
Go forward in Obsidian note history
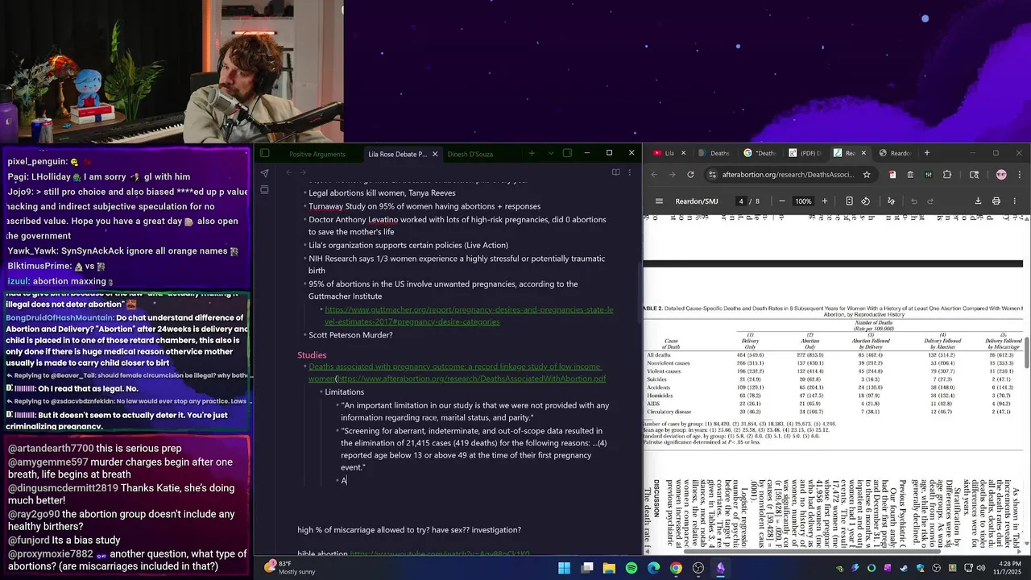click(x=303, y=172)
